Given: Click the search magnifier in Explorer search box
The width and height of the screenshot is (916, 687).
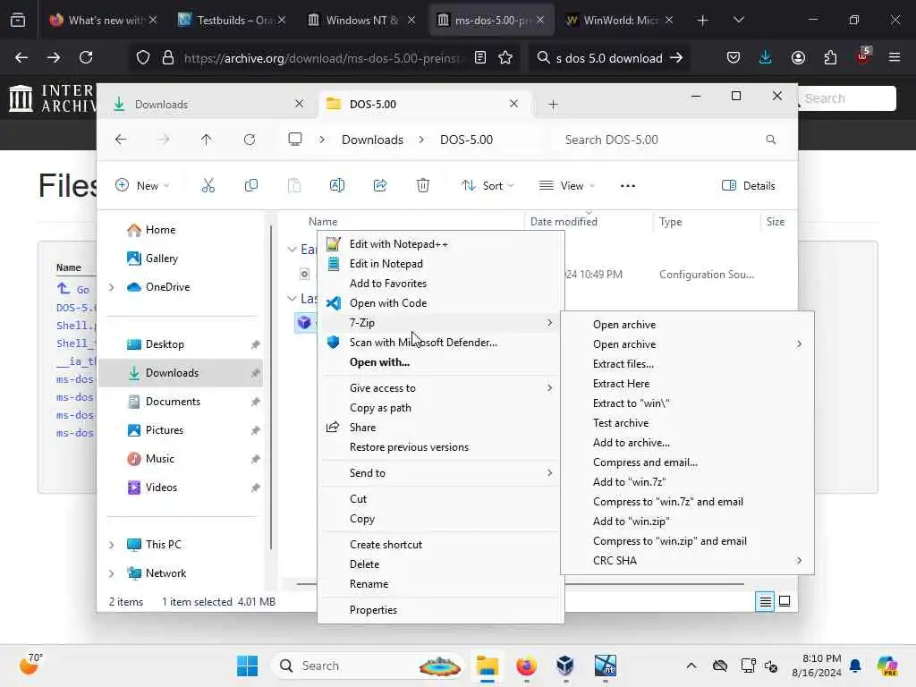Looking at the screenshot, I should 770,140.
